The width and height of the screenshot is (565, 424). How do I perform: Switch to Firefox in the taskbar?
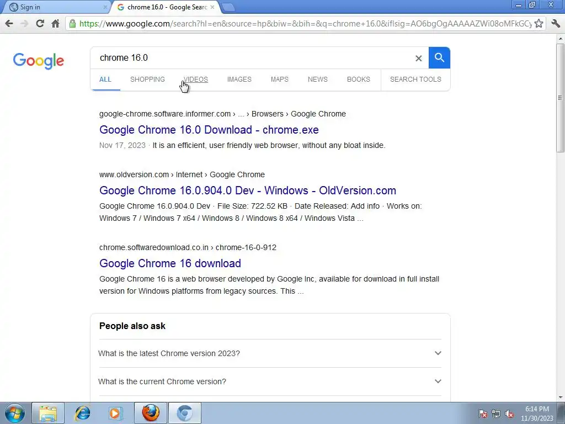tap(151, 413)
